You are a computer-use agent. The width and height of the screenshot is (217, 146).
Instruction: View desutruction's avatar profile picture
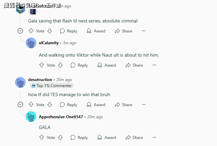(x=20, y=82)
